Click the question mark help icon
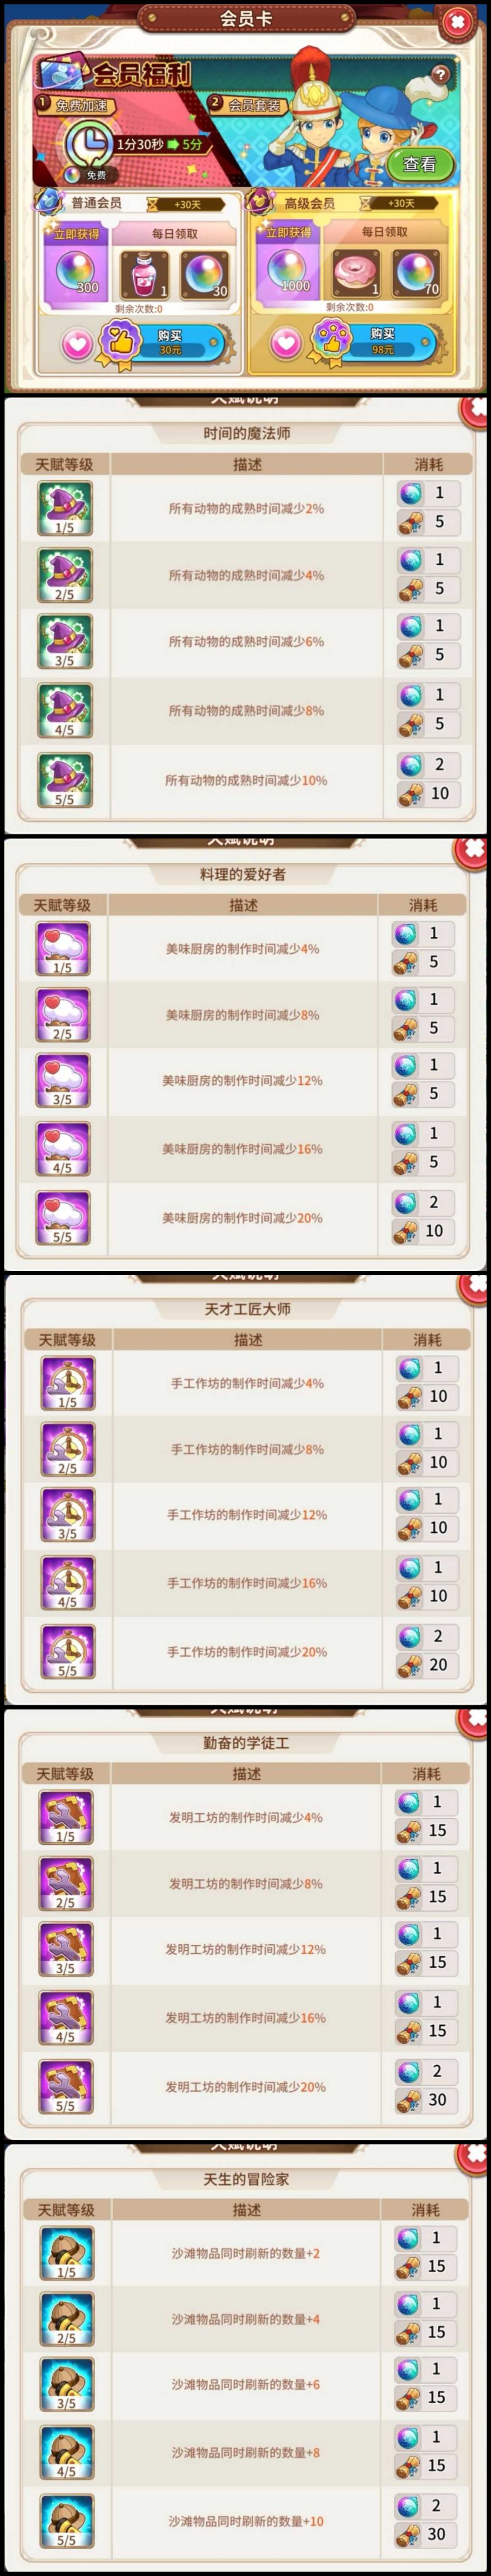Image resolution: width=491 pixels, height=2576 pixels. point(440,74)
